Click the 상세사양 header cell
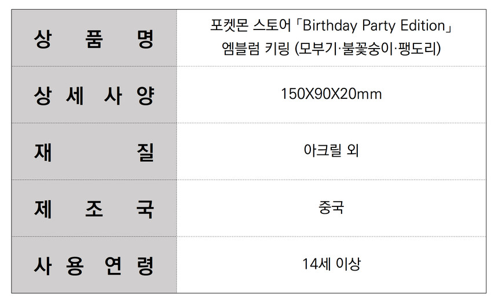The width and height of the screenshot is (498, 303). (94, 95)
